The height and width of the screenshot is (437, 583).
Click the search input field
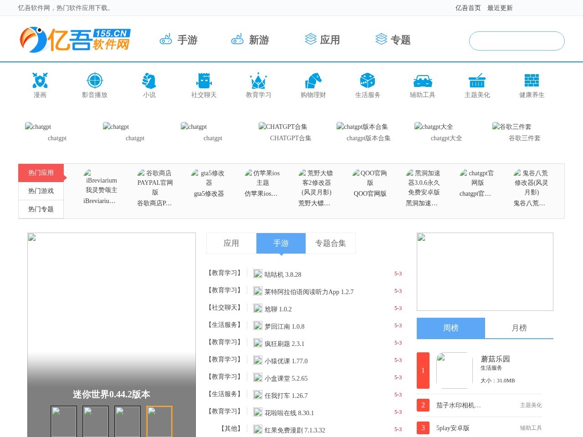point(517,41)
